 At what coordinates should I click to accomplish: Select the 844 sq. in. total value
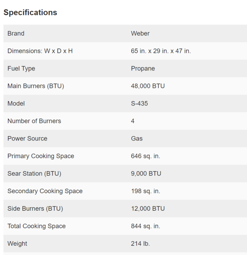tap(146, 226)
